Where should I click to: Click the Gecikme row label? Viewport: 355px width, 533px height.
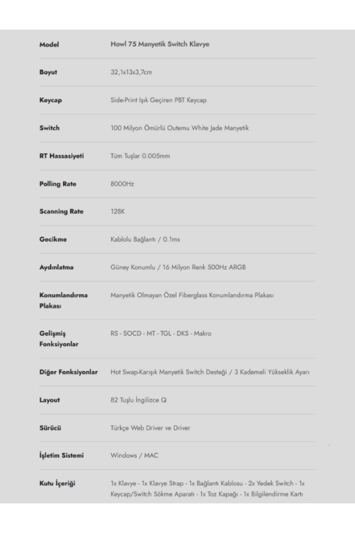pyautogui.click(x=53, y=239)
